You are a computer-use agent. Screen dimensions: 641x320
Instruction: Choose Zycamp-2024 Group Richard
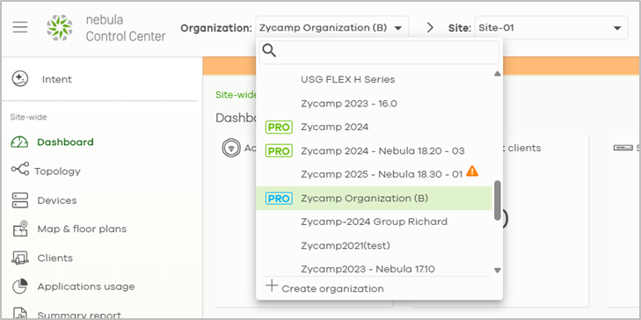click(374, 222)
